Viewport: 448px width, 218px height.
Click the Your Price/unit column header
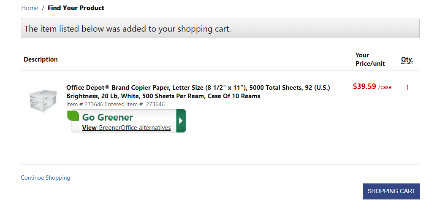coord(370,59)
